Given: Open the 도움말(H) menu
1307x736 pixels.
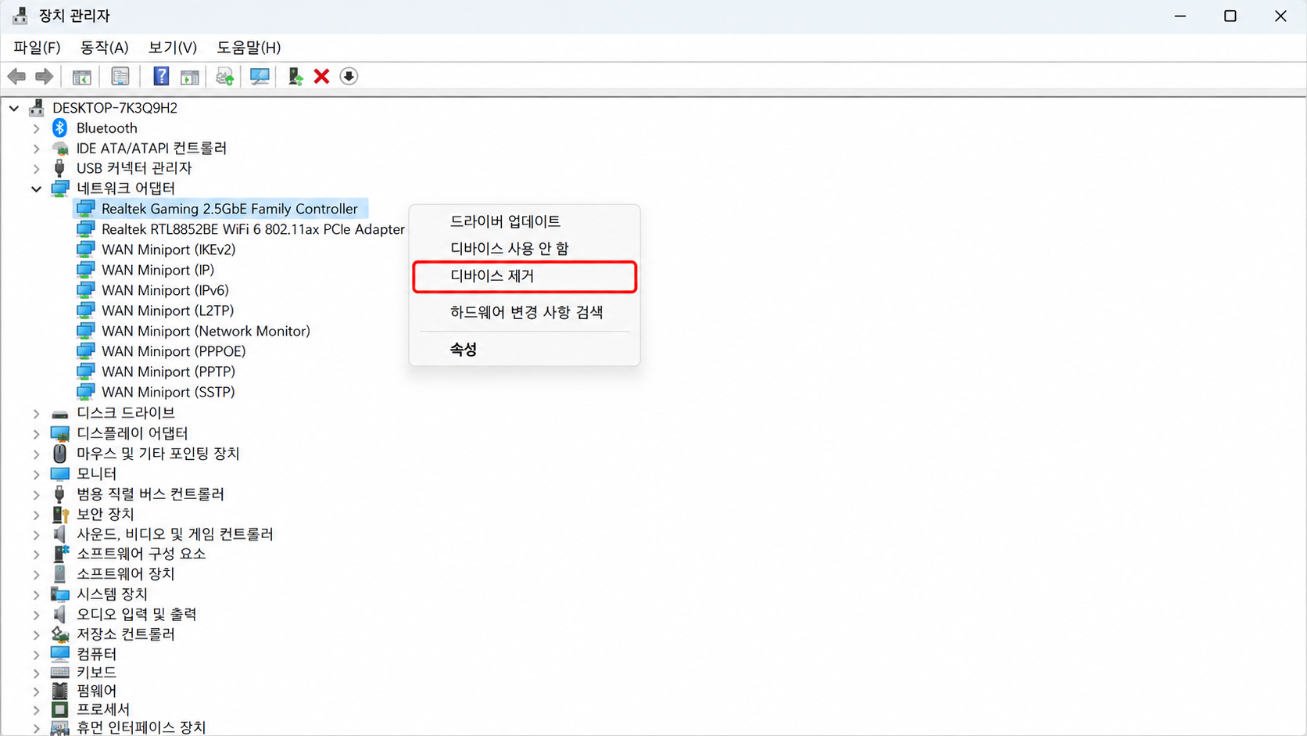Looking at the screenshot, I should tap(249, 48).
